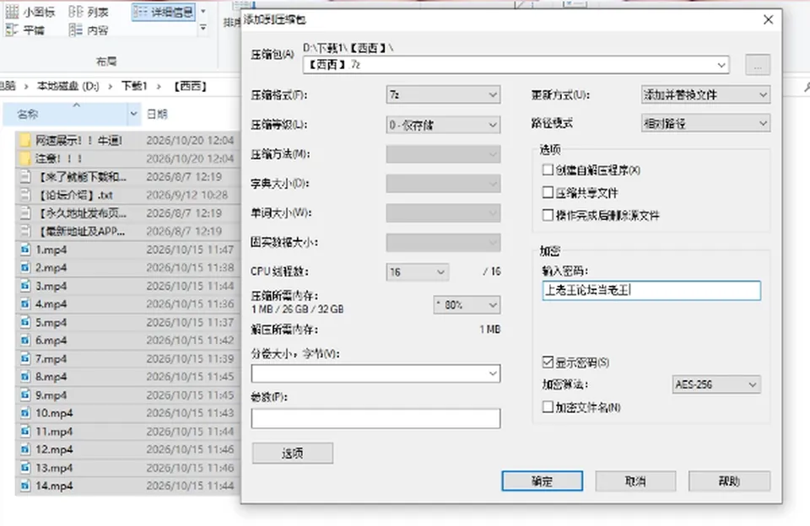Pick the 平铺 layout icon

pyautogui.click(x=12, y=30)
